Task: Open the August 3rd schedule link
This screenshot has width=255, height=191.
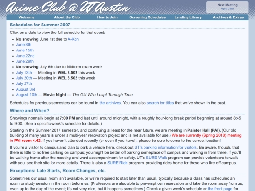Action: tap(25, 89)
